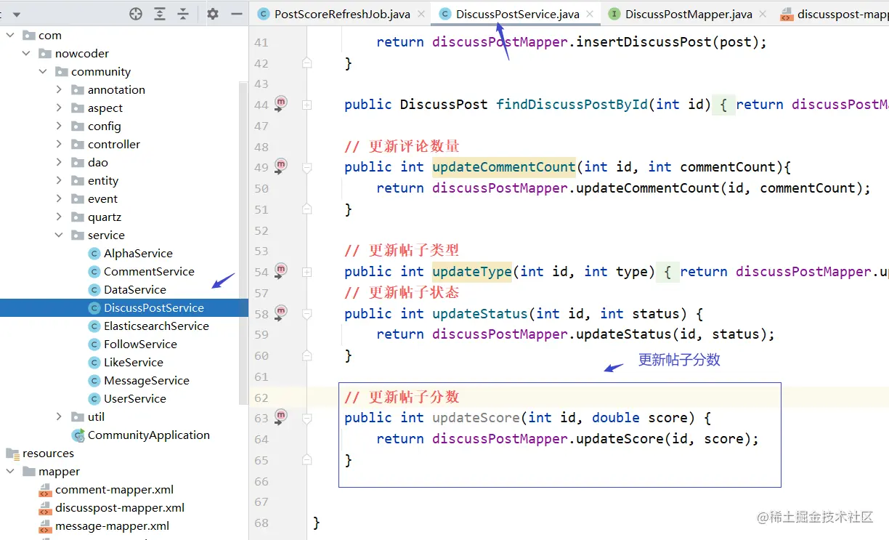Collapse the nowcoder package node
The height and width of the screenshot is (540, 889).
tap(26, 53)
